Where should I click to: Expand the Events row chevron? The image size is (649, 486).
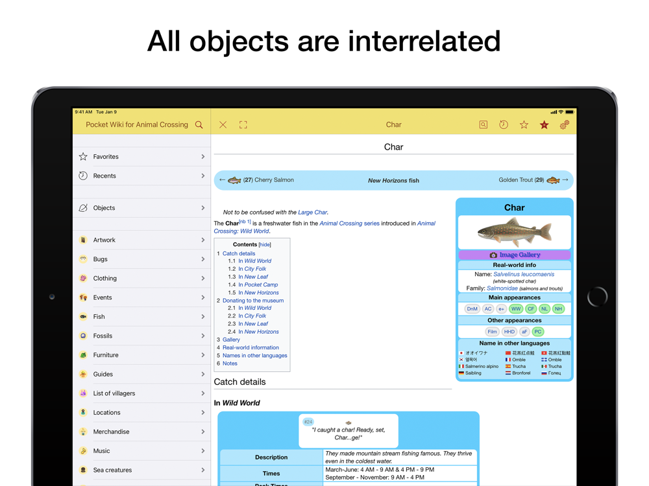pos(202,297)
